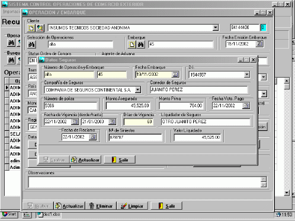Click the Monto Prima field
Screen dimensions: 295x221
click(181, 105)
